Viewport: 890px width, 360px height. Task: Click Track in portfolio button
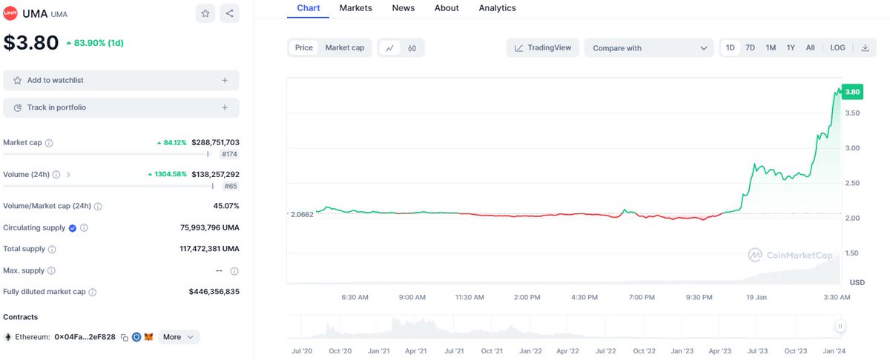coord(121,107)
